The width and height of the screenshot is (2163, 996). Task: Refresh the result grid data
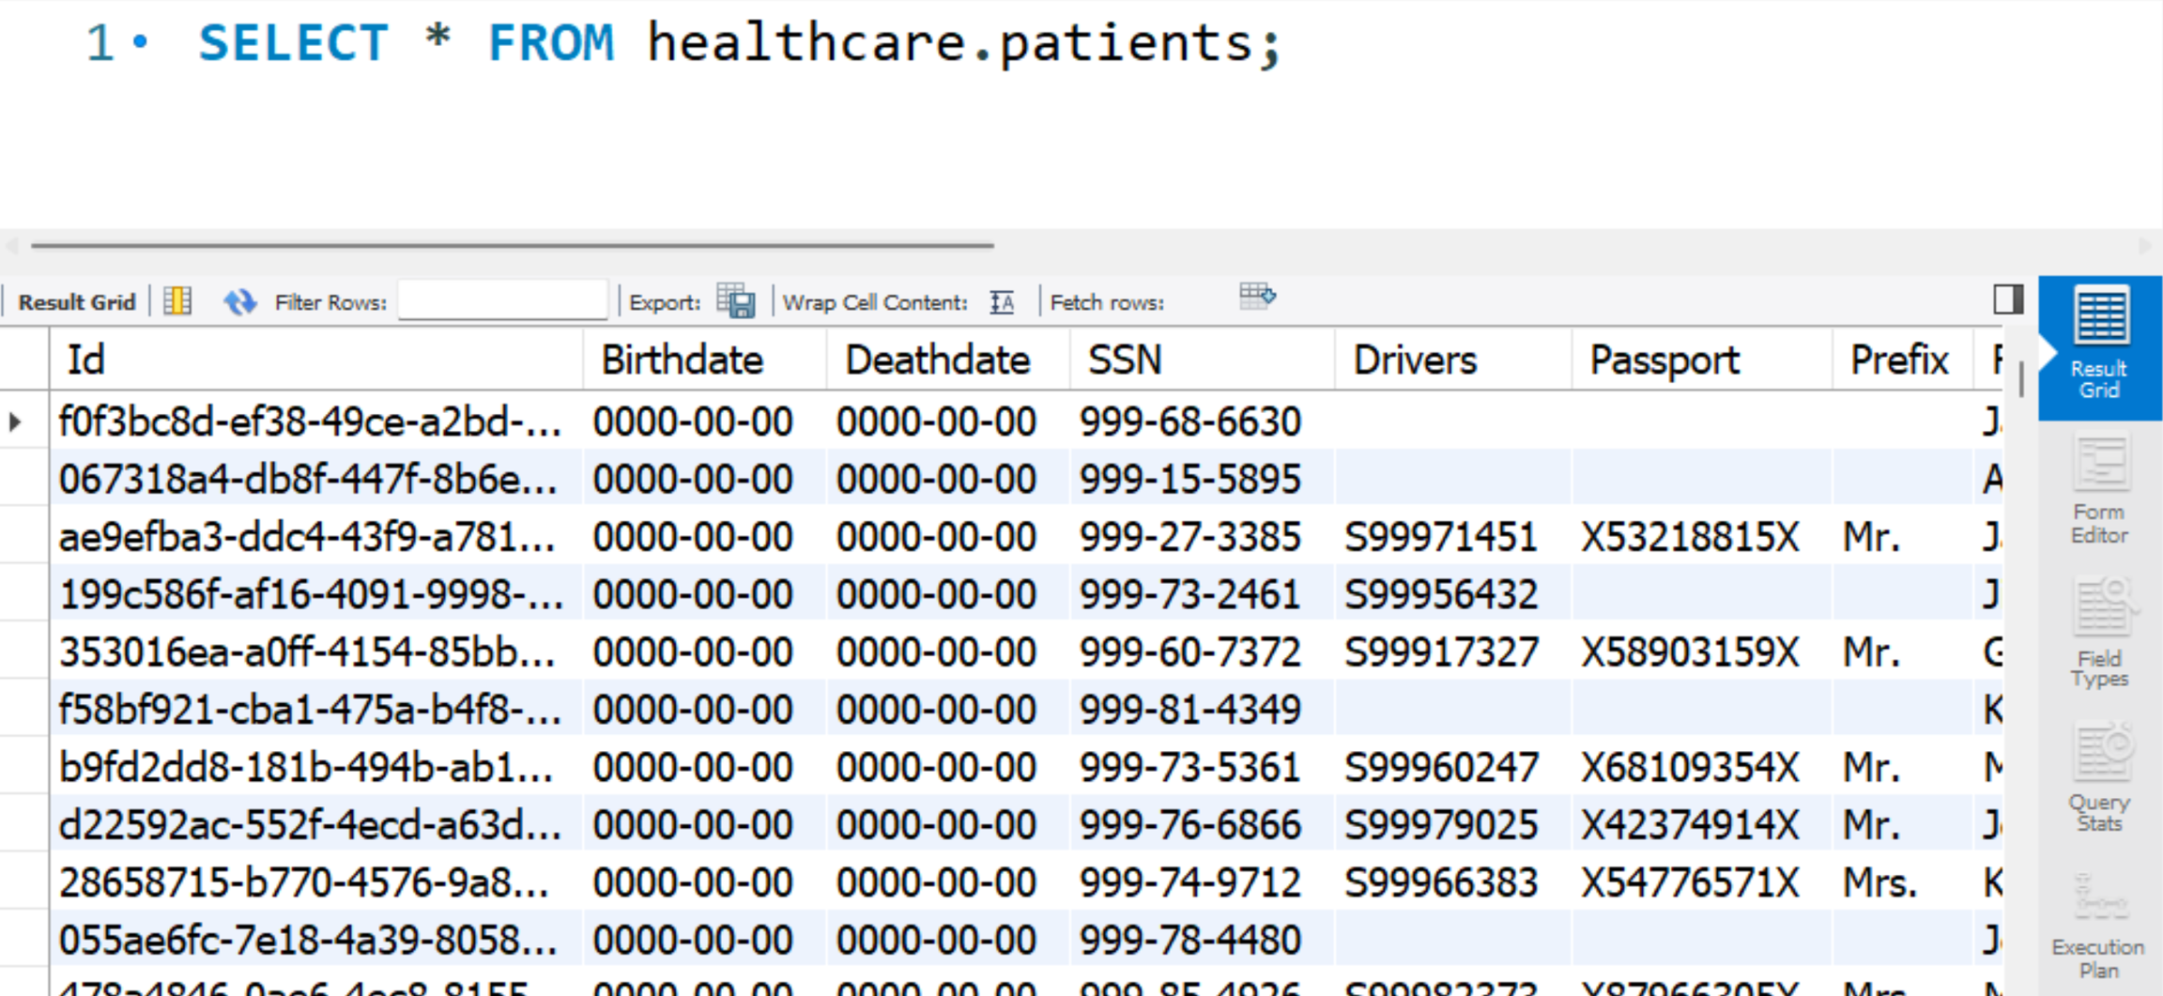[239, 301]
